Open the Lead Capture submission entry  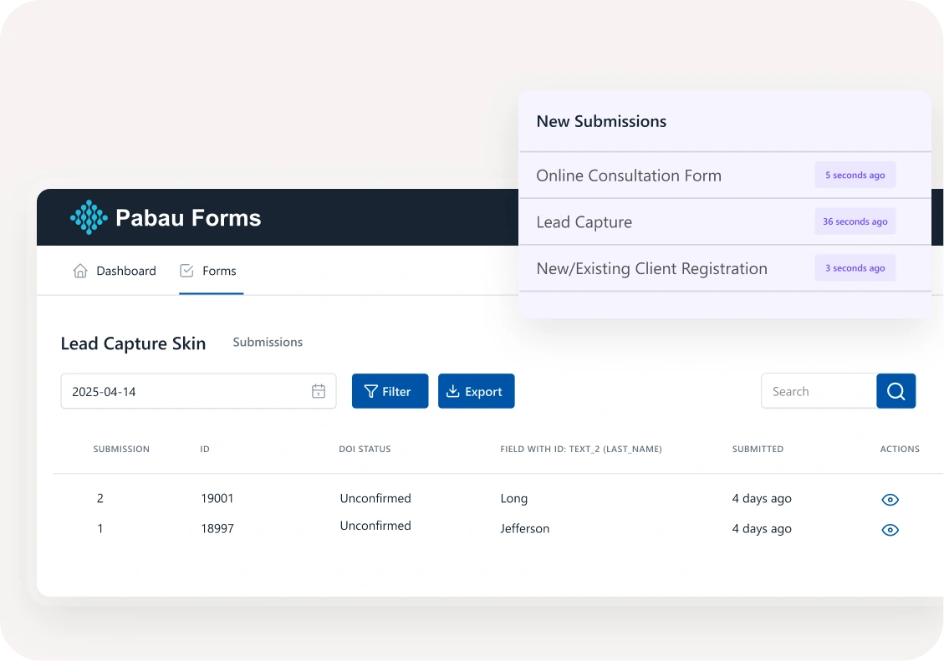(x=584, y=222)
